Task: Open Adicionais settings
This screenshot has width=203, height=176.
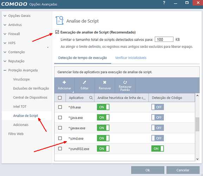Action: click(21, 125)
